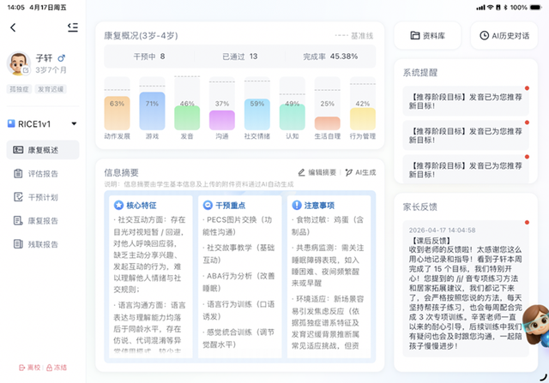Click 编辑摘要 to edit the summary
The image size is (549, 383).
317,172
